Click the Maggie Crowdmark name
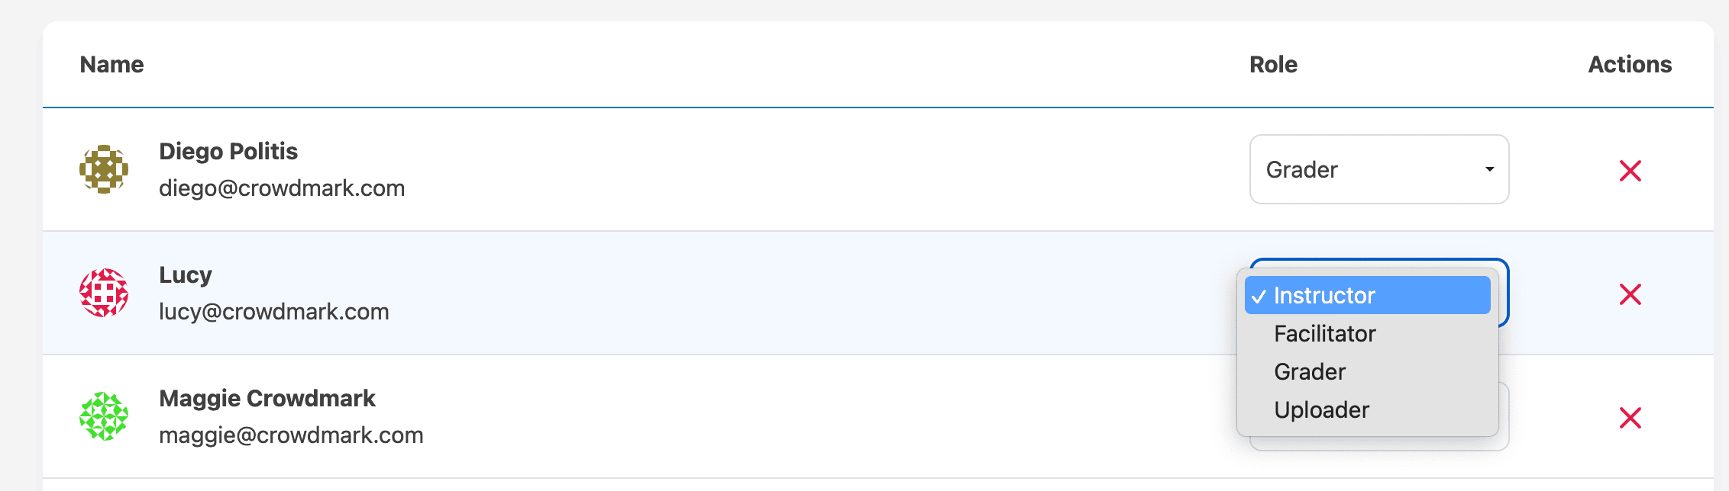Screen dimensions: 1729x491 267,398
